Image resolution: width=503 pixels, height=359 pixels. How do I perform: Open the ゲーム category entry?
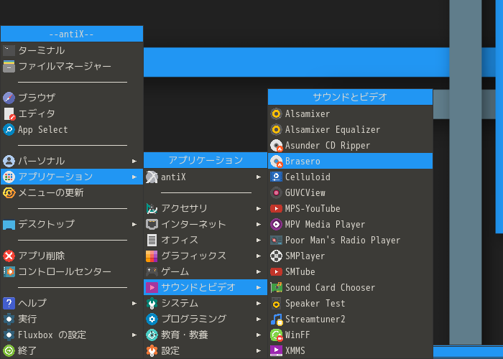click(206, 271)
